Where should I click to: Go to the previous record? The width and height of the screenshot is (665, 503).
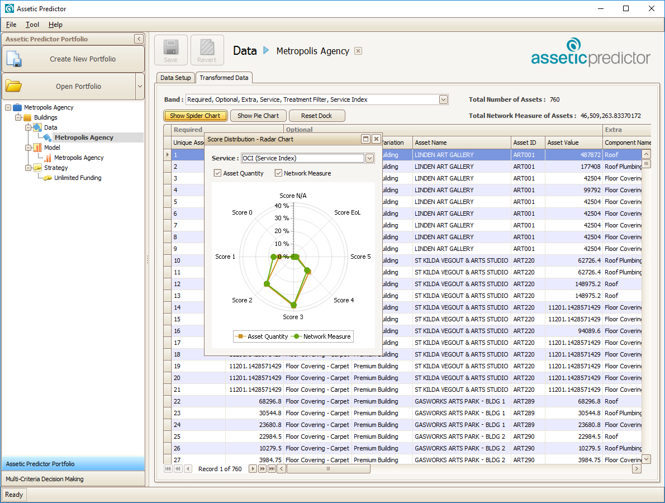coord(188,469)
